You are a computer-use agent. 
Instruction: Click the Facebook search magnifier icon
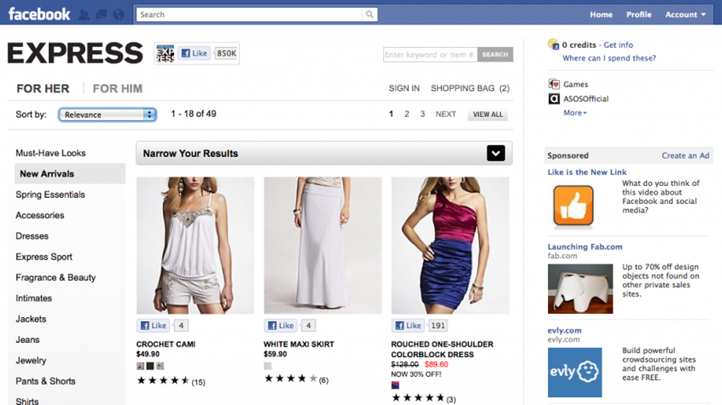point(369,14)
